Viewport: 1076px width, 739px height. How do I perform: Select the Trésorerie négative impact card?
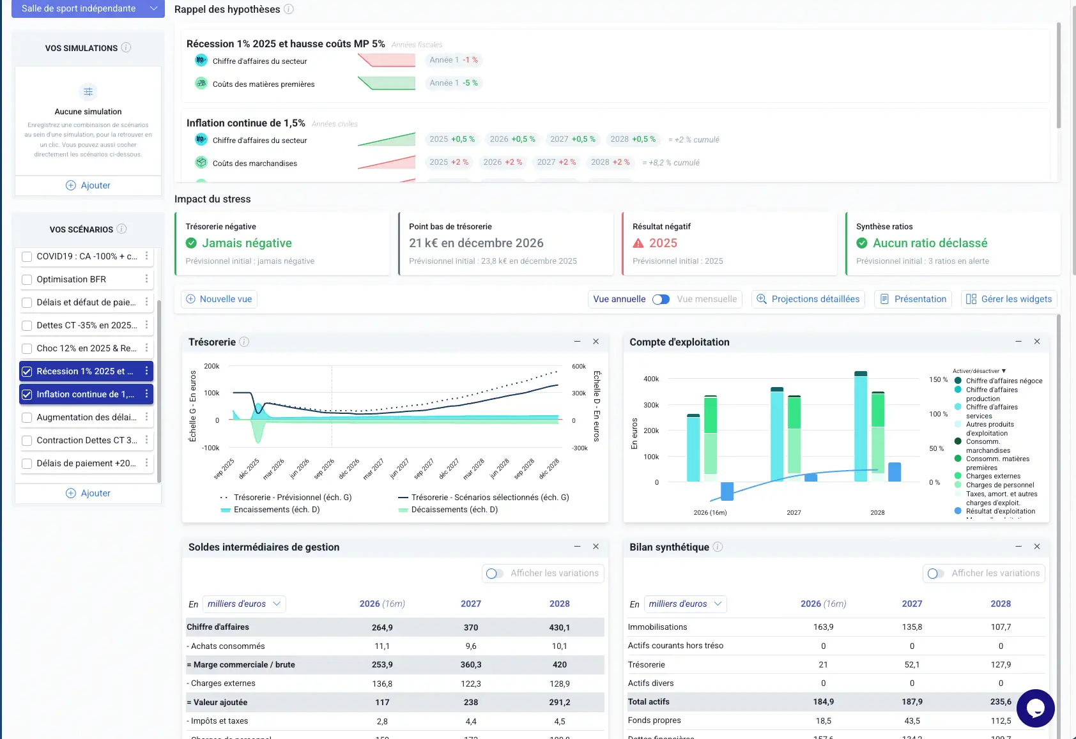pos(282,244)
